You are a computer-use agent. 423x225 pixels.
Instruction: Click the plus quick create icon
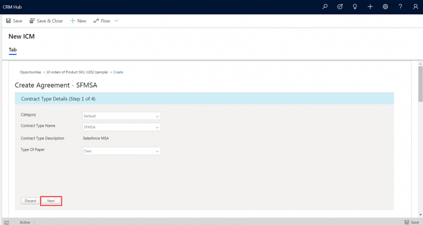(x=370, y=7)
